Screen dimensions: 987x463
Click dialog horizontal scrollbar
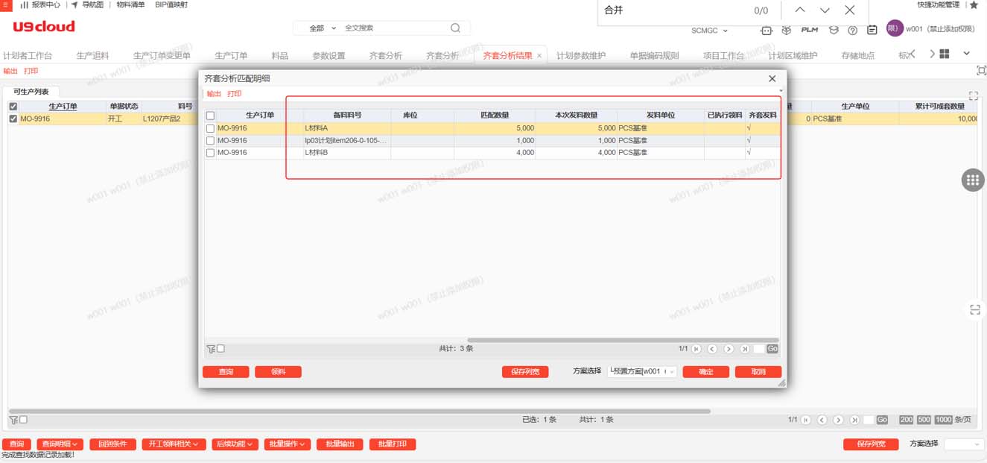[623, 340]
